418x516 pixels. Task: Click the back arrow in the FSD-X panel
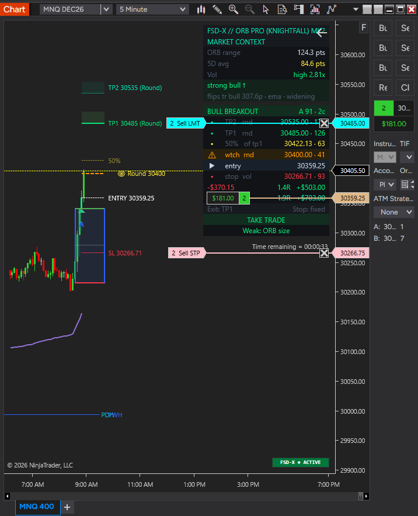[x=321, y=32]
